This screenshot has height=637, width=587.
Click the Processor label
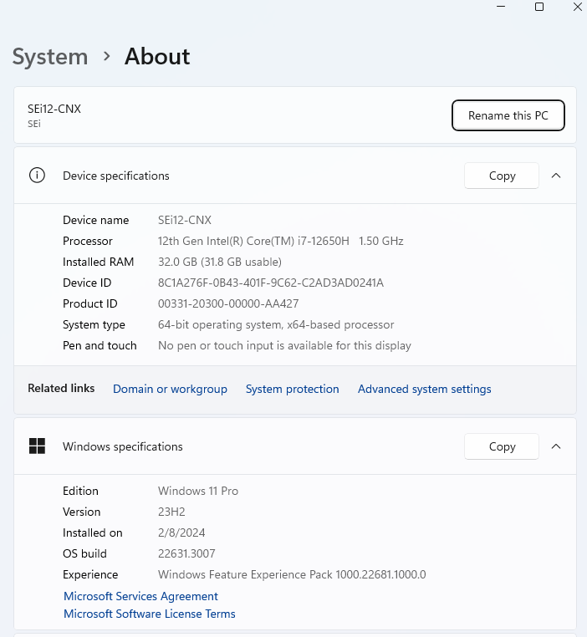point(87,241)
